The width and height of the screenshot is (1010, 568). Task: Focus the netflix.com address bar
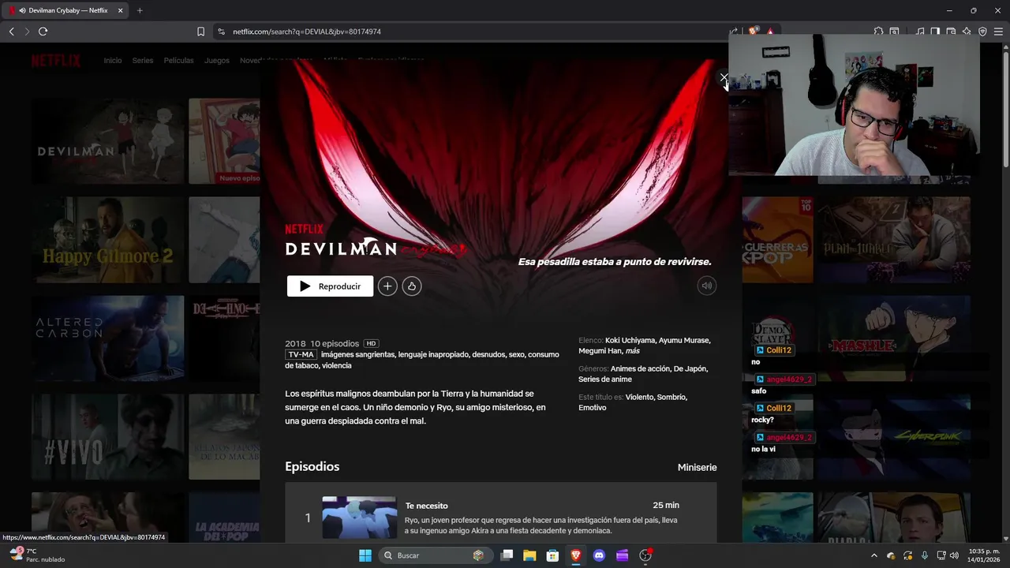point(473,32)
